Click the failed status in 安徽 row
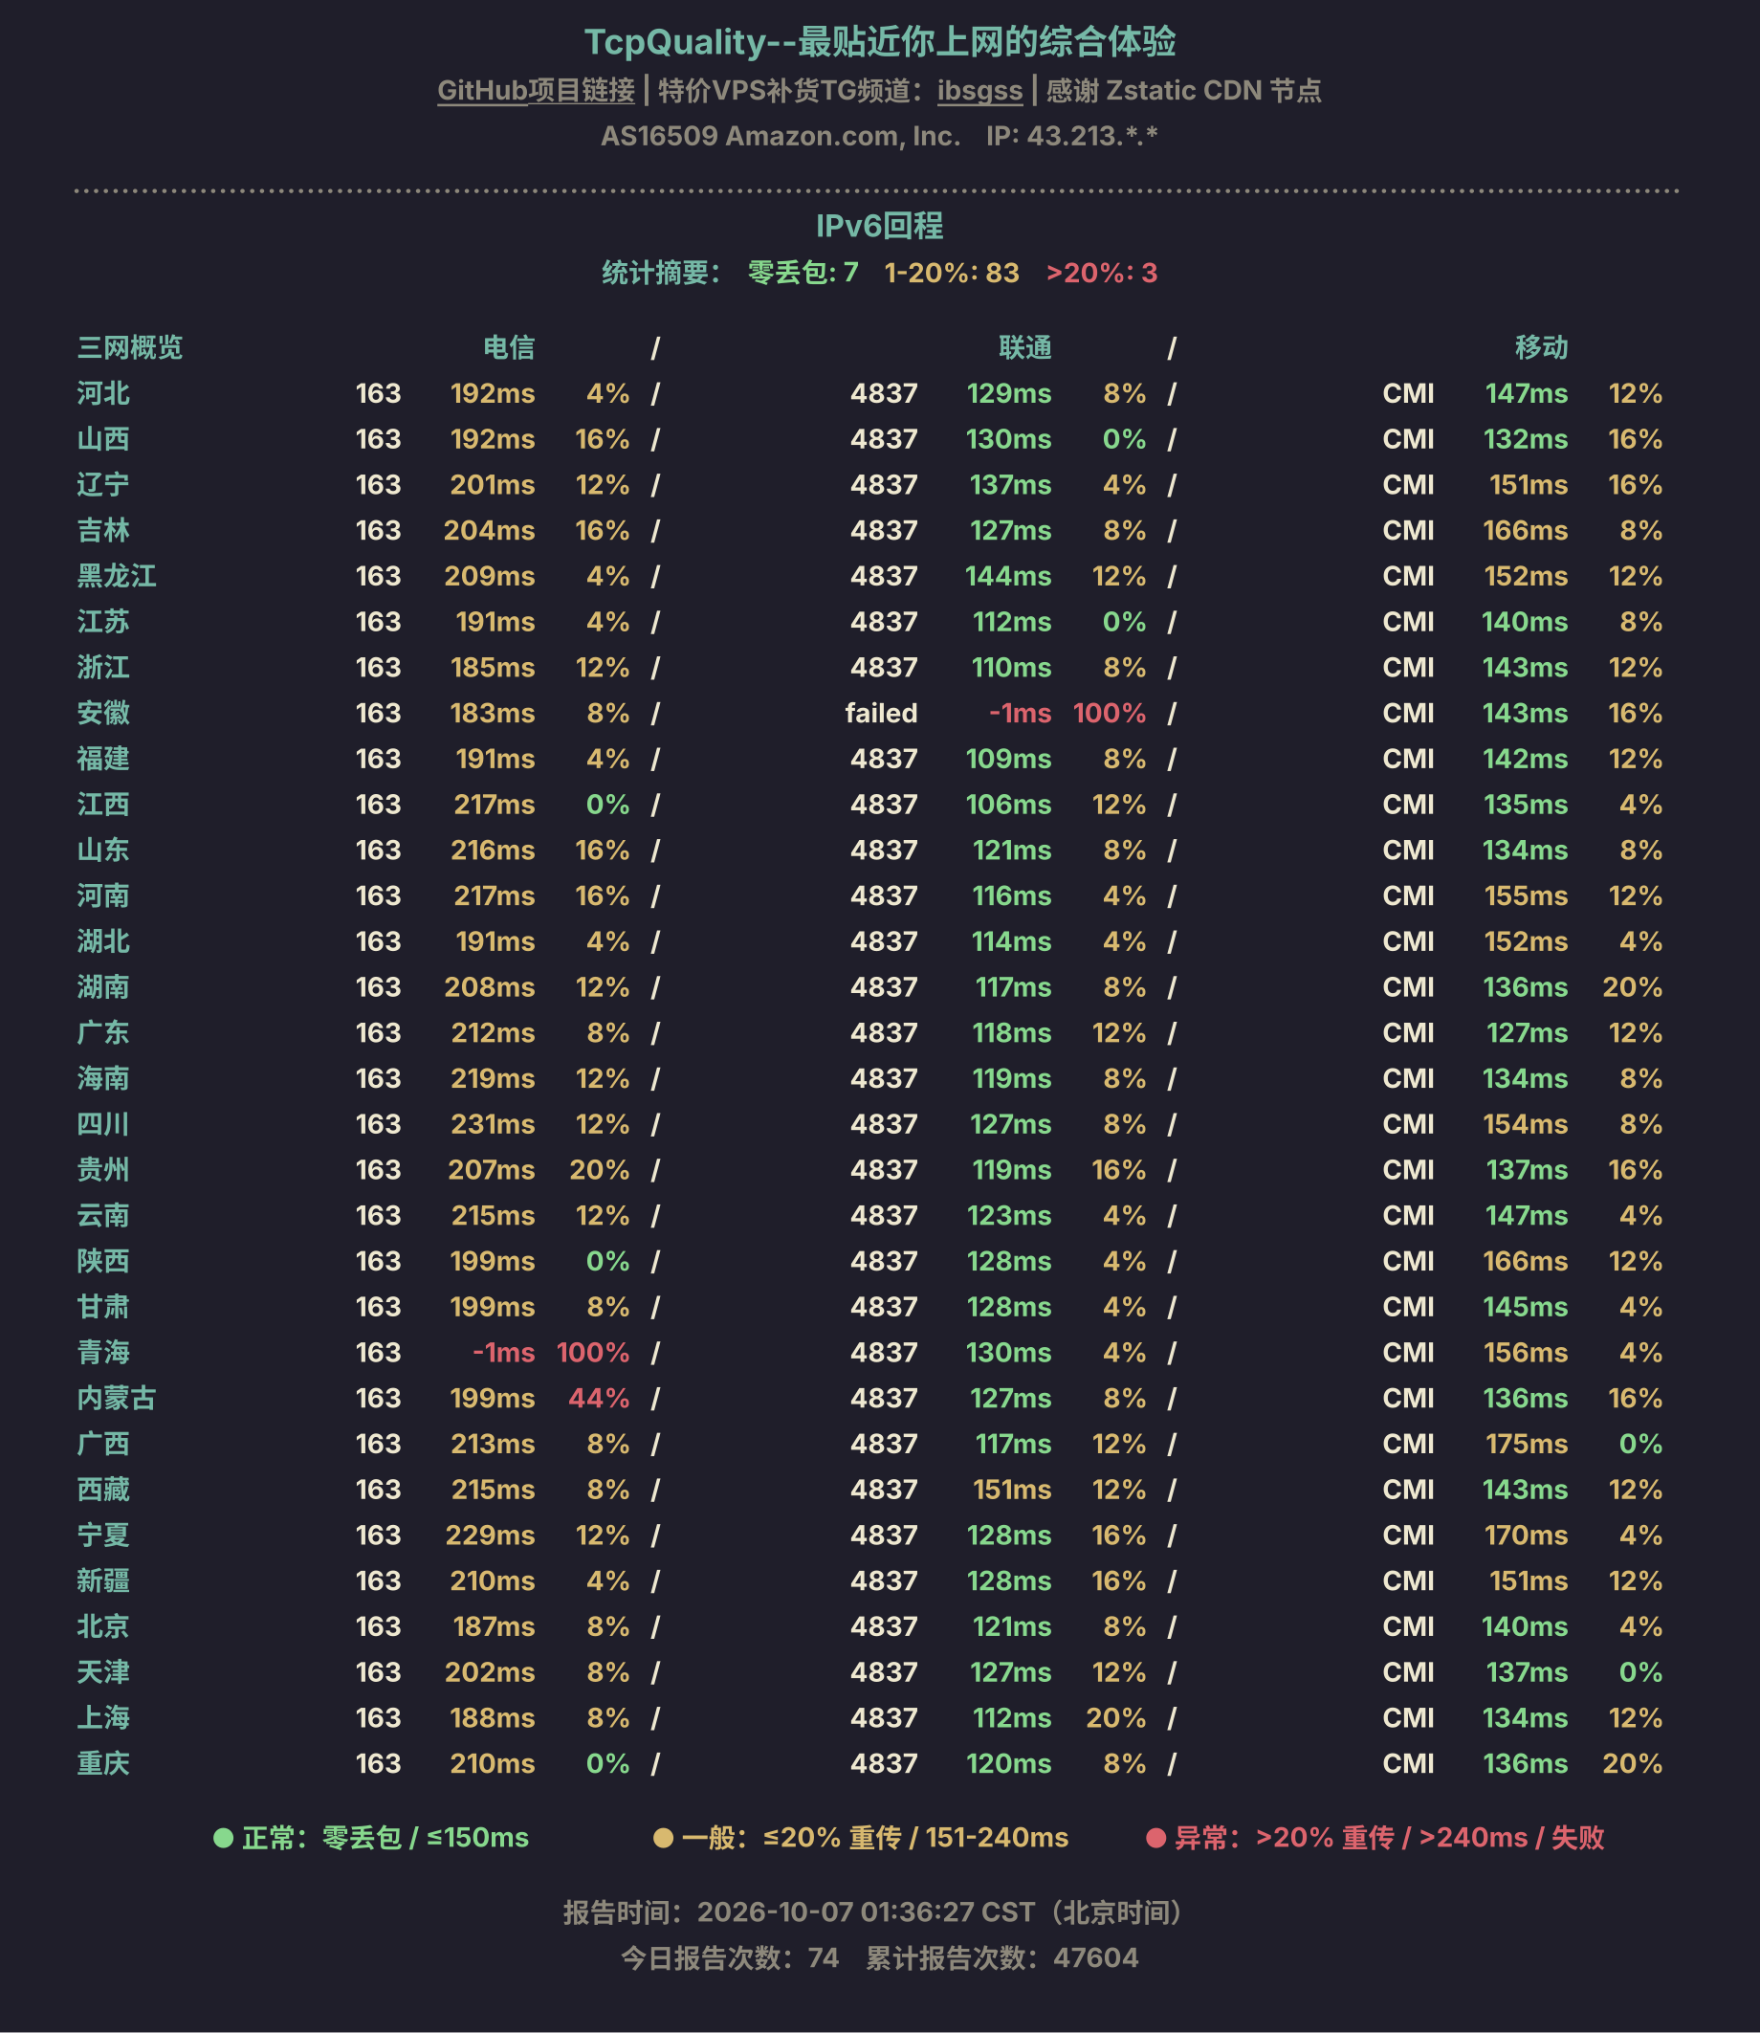 tap(881, 713)
